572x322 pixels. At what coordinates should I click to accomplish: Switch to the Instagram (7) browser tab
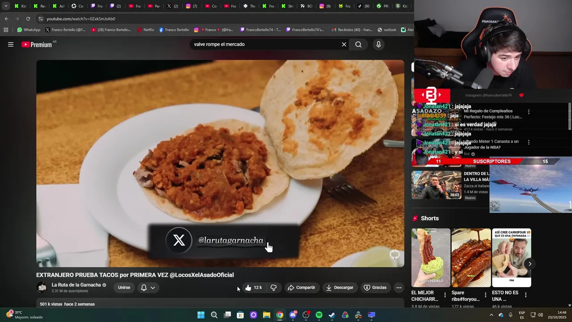(192, 6)
